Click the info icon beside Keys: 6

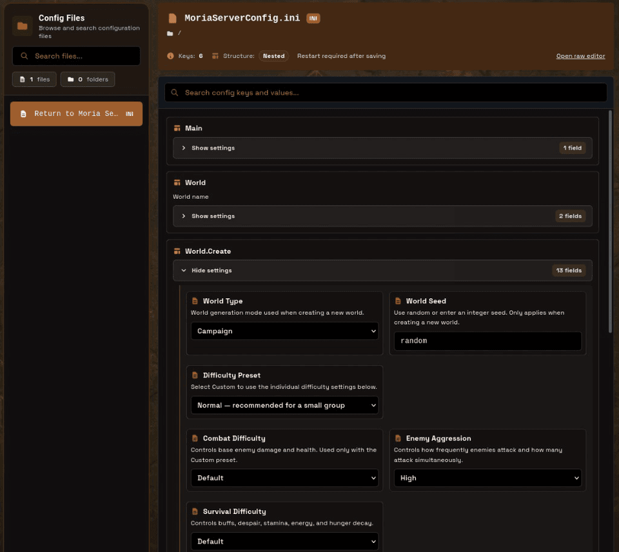tap(170, 56)
